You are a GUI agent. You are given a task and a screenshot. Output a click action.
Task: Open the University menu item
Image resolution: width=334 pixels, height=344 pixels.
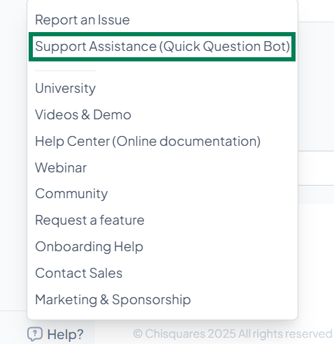pos(65,89)
